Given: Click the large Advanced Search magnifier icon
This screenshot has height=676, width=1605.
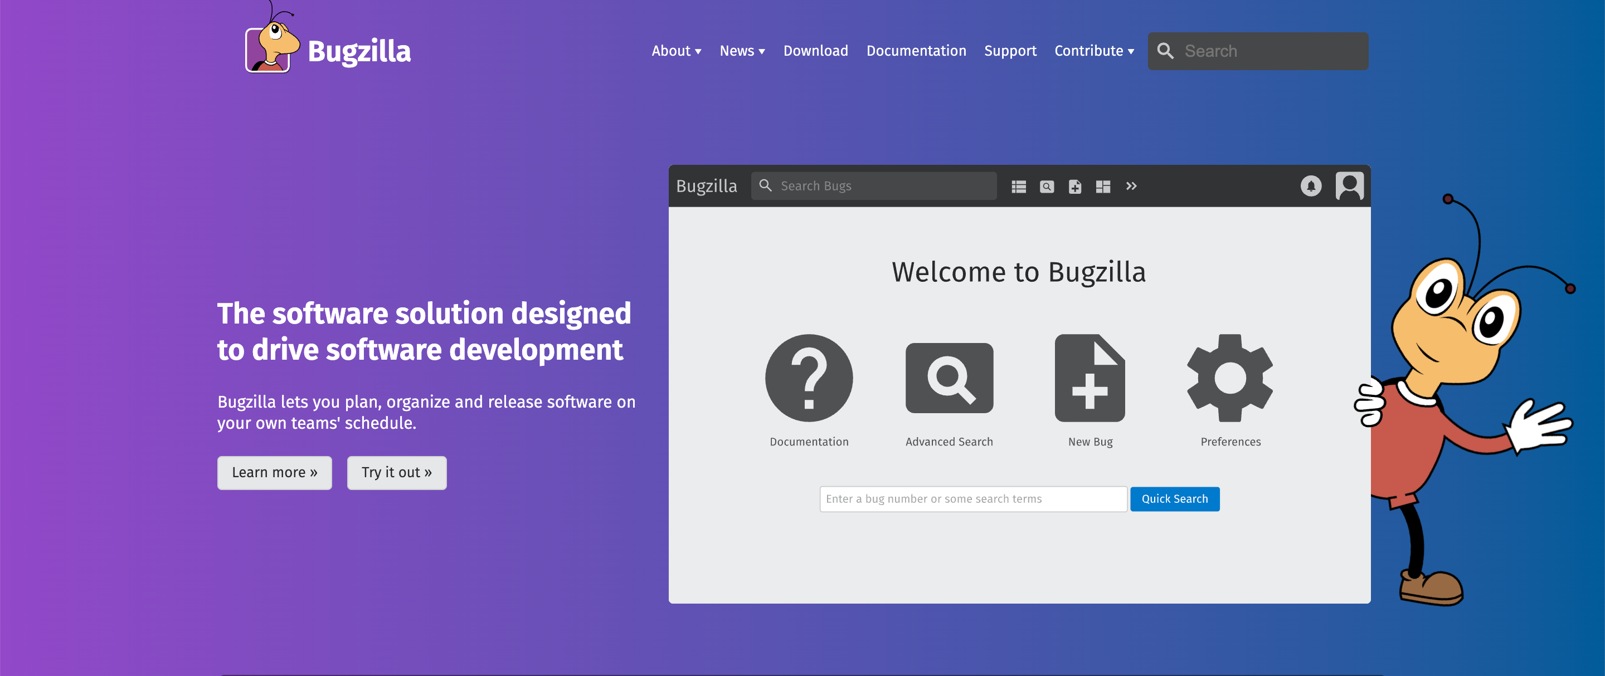Looking at the screenshot, I should [x=949, y=378].
